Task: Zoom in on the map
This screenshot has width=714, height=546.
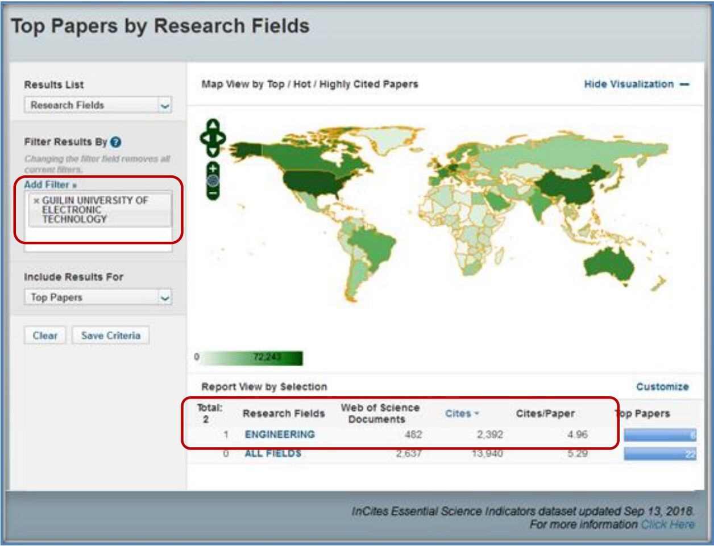Action: click(213, 169)
